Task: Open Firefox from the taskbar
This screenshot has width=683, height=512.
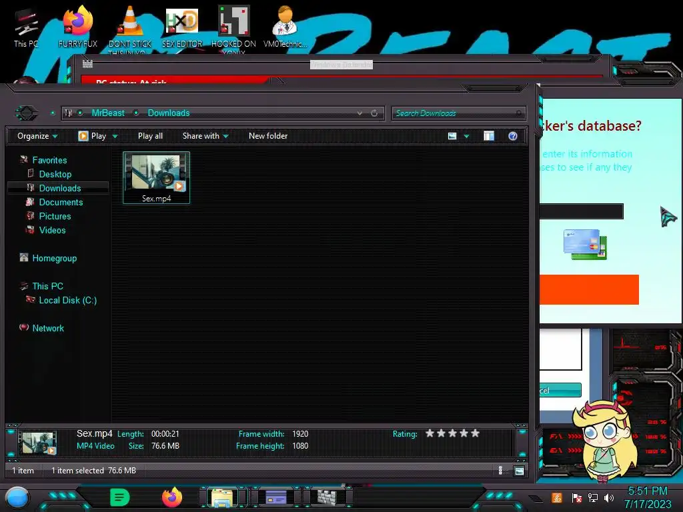Action: click(172, 497)
